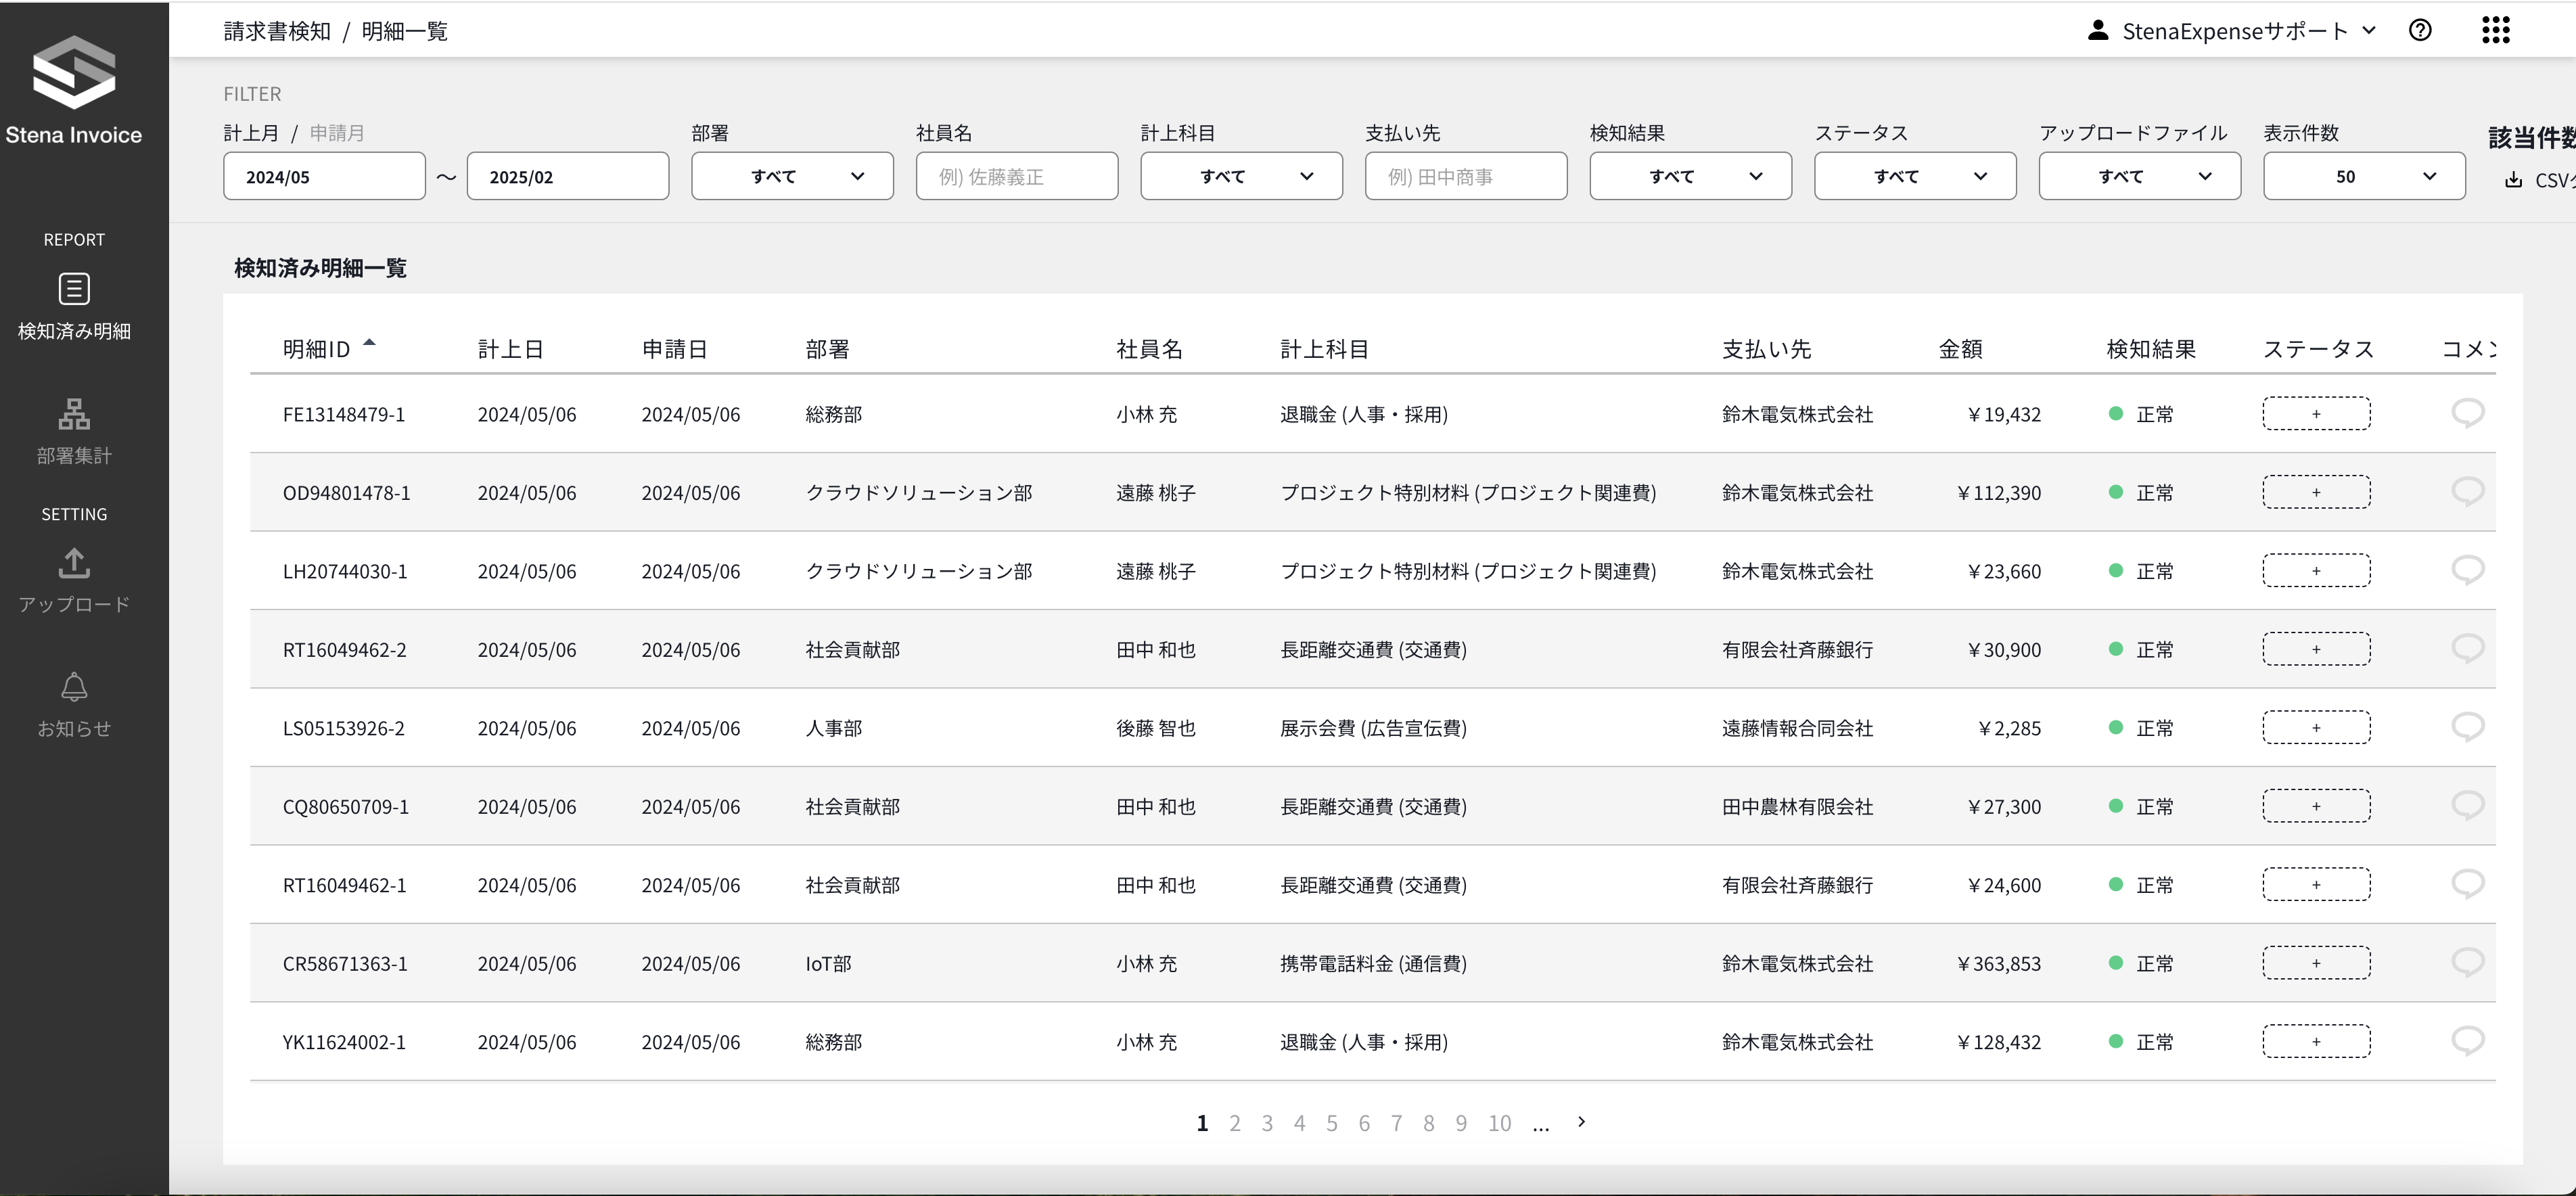This screenshot has height=1196, width=2576.
Task: Open the apps grid menu icon
Action: click(x=2495, y=31)
